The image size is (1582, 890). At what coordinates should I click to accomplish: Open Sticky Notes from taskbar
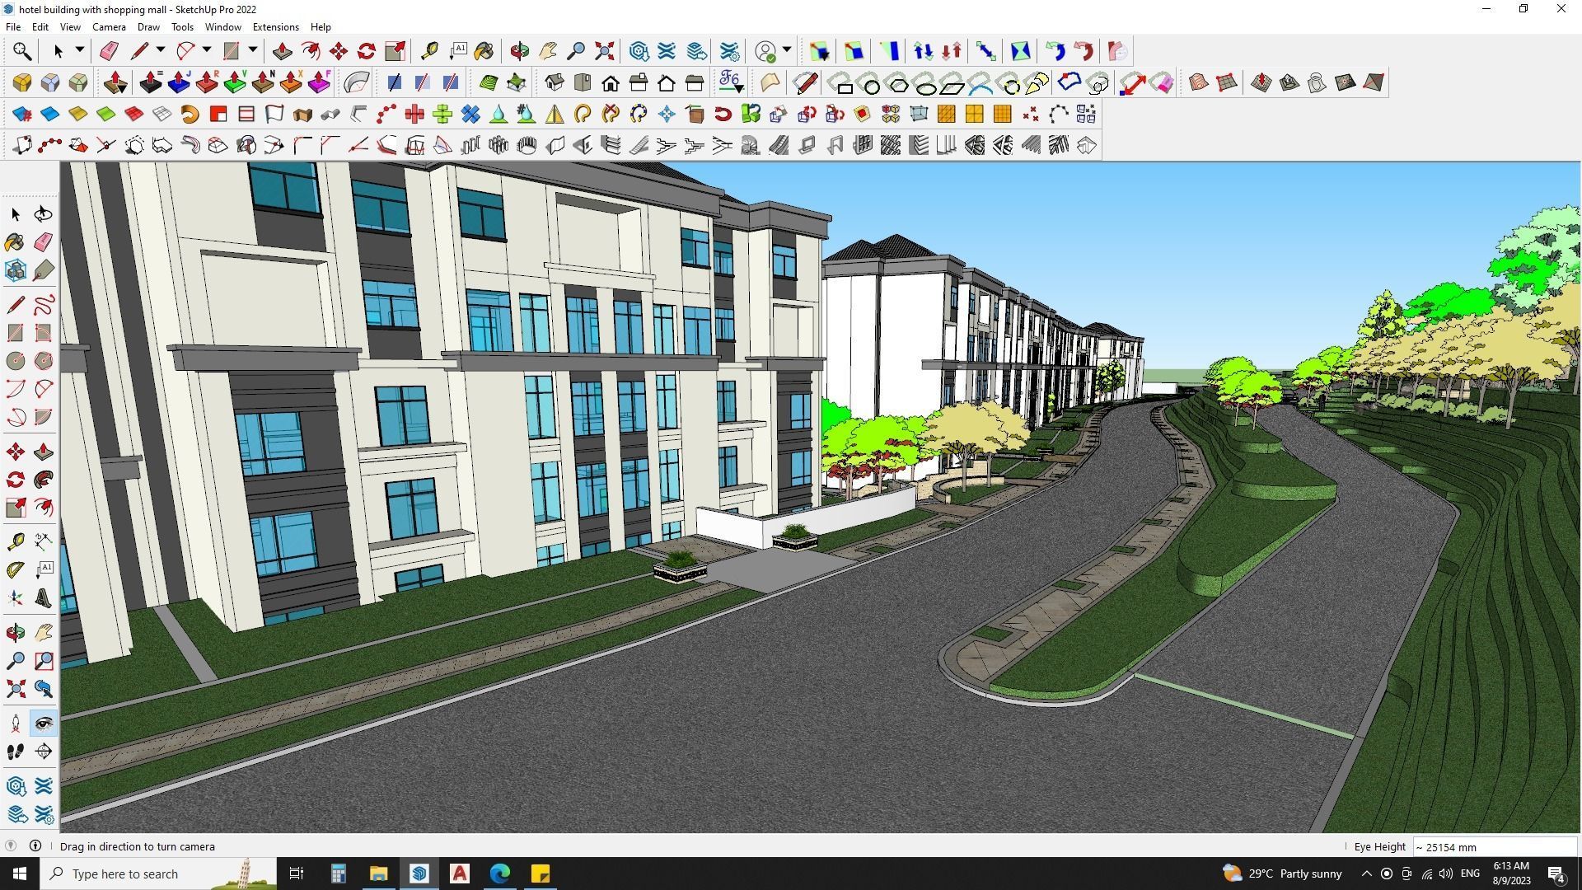coord(541,874)
